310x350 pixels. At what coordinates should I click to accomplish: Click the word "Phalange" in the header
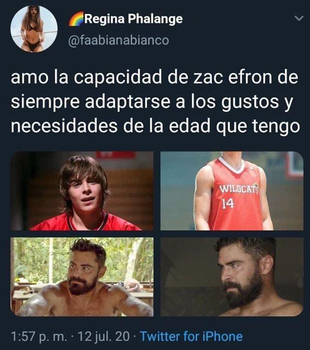155,19
